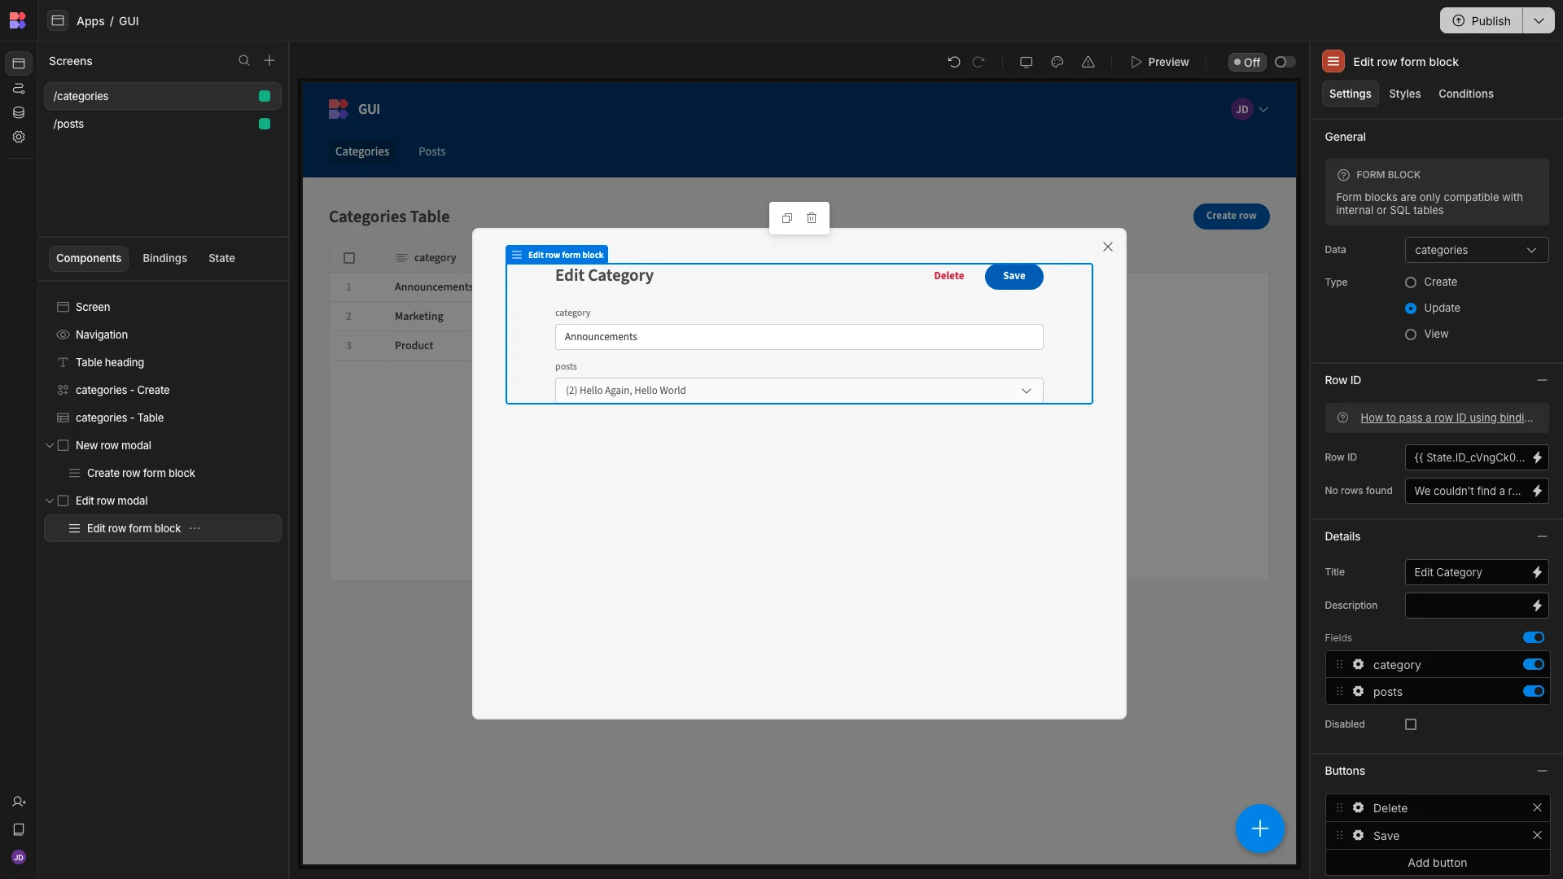Open settings for the category field
1563x879 pixels.
[1358, 665]
